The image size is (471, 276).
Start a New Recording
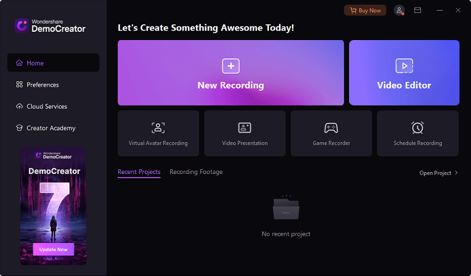(231, 73)
